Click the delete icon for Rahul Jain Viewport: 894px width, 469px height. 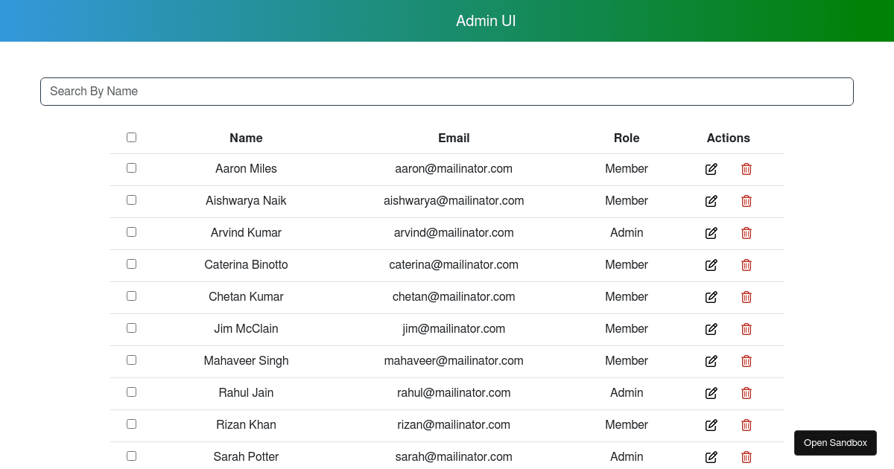point(746,393)
